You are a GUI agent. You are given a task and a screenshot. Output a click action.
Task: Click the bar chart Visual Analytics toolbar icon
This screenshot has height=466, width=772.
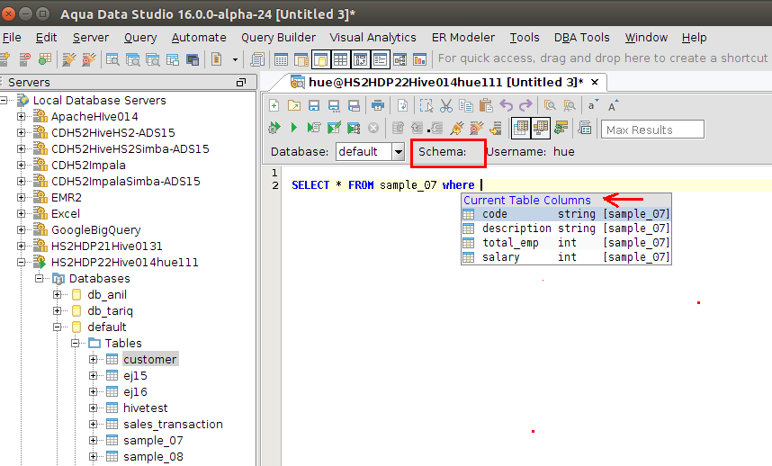coord(419,59)
